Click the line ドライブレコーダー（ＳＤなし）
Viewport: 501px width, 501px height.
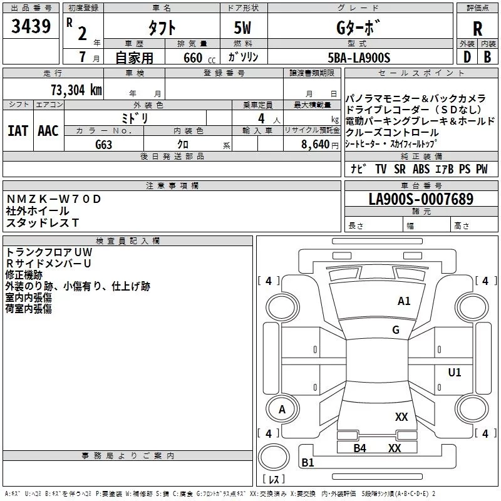414,110
